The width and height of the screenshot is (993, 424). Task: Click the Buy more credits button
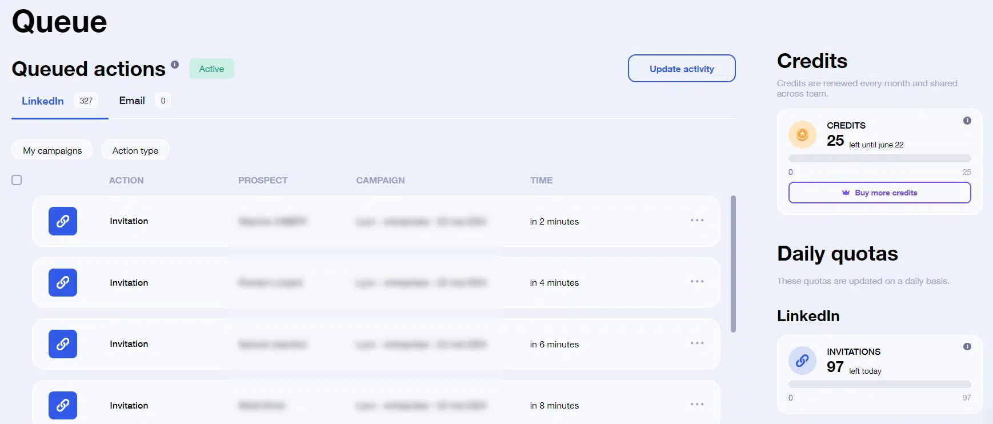click(x=879, y=193)
